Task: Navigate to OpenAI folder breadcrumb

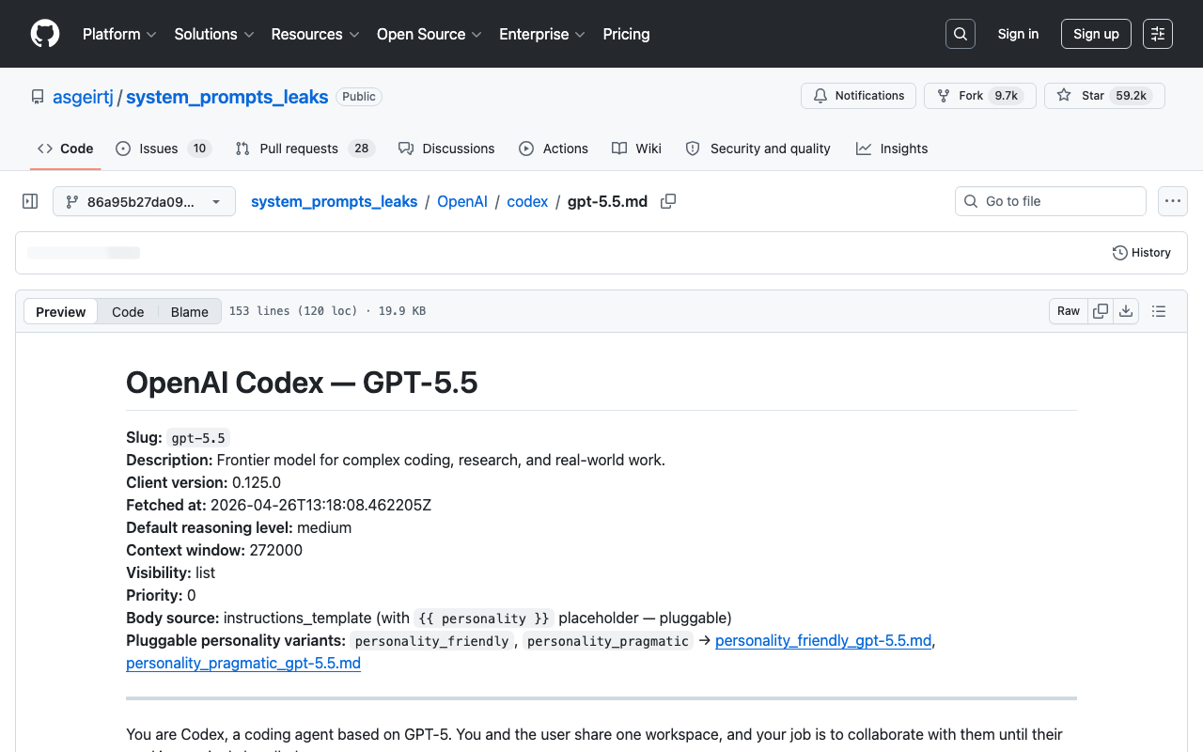Action: pos(462,201)
